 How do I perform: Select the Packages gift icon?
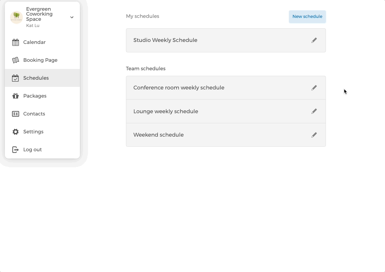[x=15, y=96]
